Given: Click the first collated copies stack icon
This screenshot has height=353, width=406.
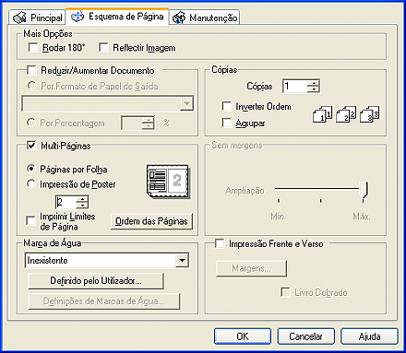Looking at the screenshot, I should point(322,114).
